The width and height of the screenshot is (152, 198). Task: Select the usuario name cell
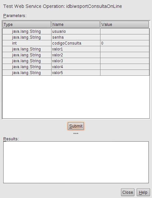[76, 31]
